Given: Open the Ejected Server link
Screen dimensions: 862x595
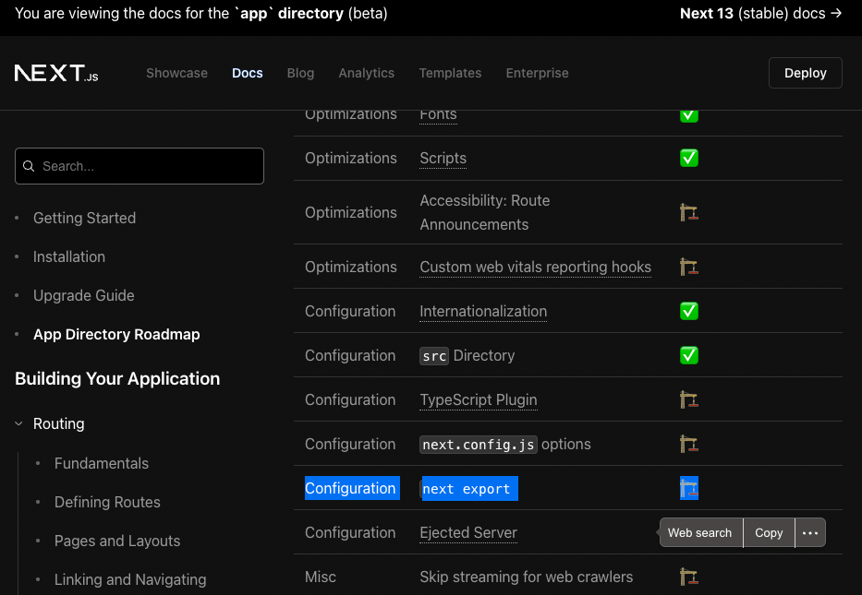Looking at the screenshot, I should 468,532.
